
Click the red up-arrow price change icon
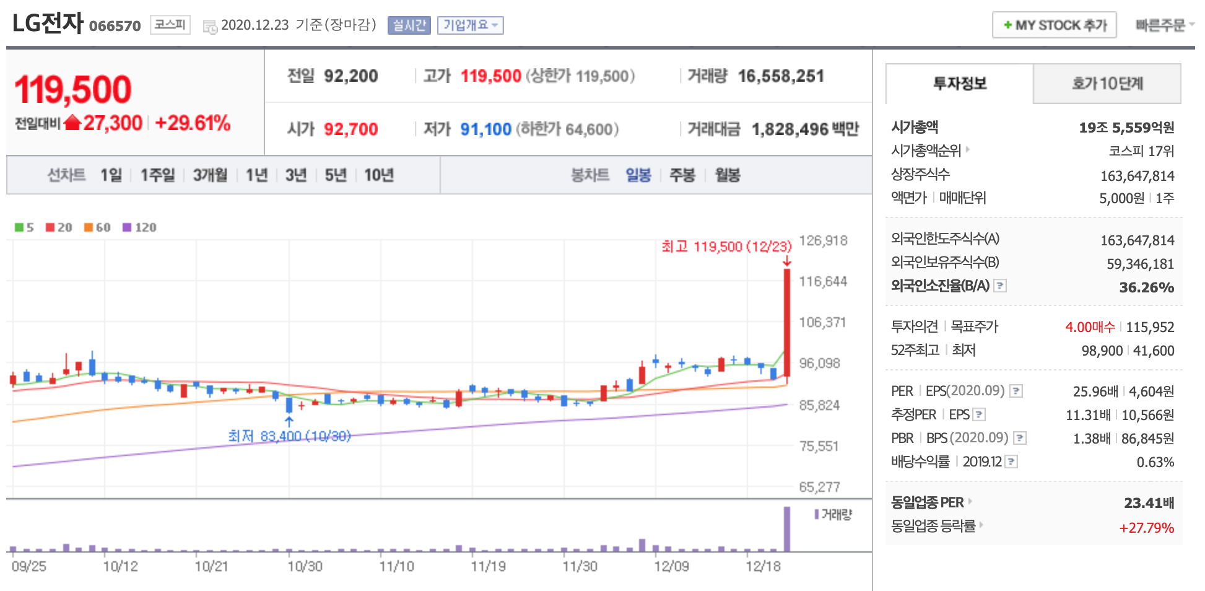[72, 123]
